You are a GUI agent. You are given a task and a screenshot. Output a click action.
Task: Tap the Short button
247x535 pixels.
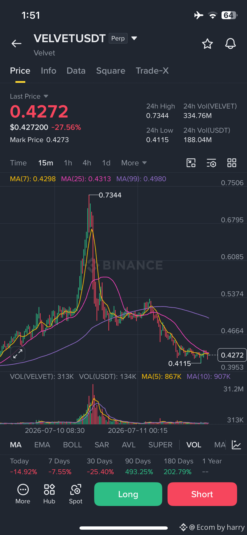point(202,494)
